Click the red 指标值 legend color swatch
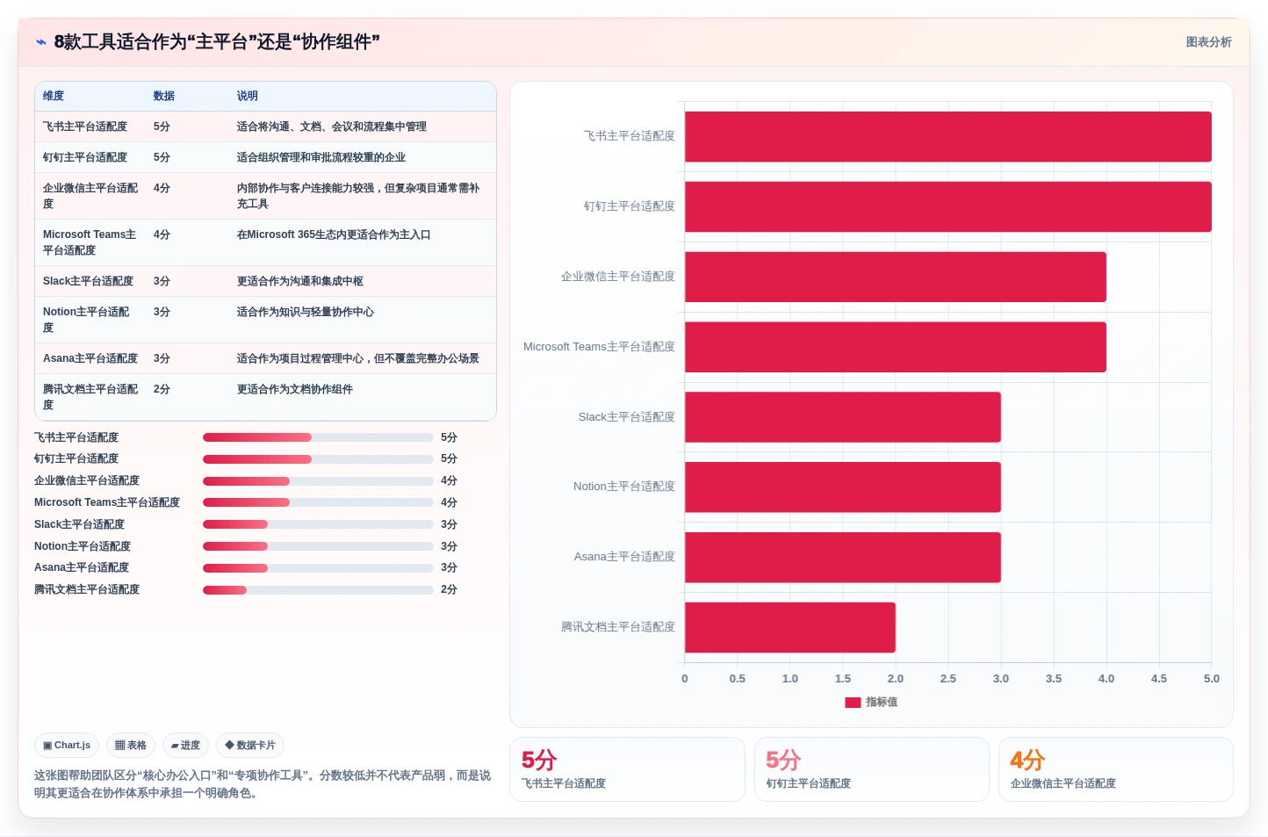Screen dimensions: 1268x837 point(853,703)
